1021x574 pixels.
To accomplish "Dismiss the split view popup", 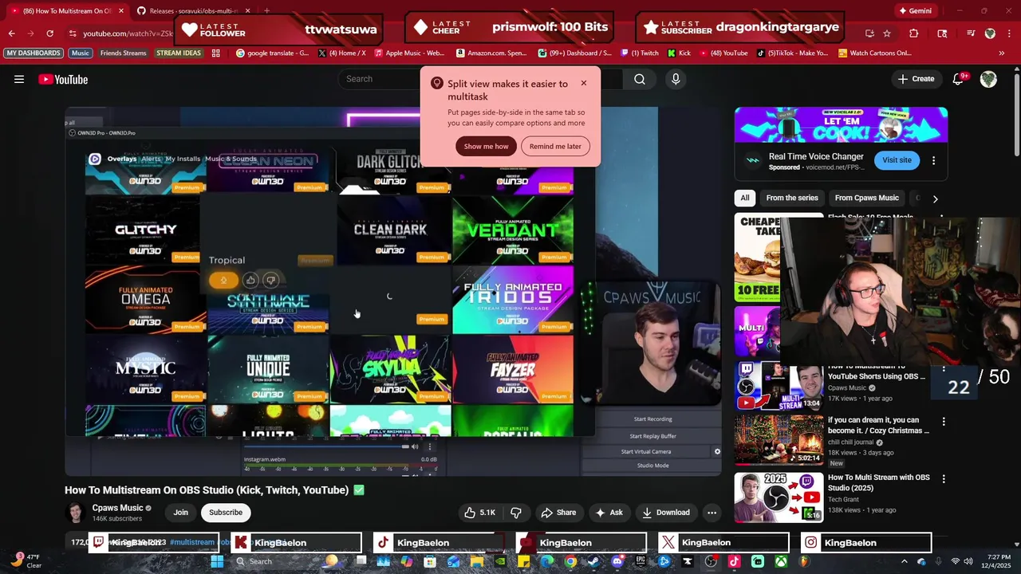I will 583,83.
